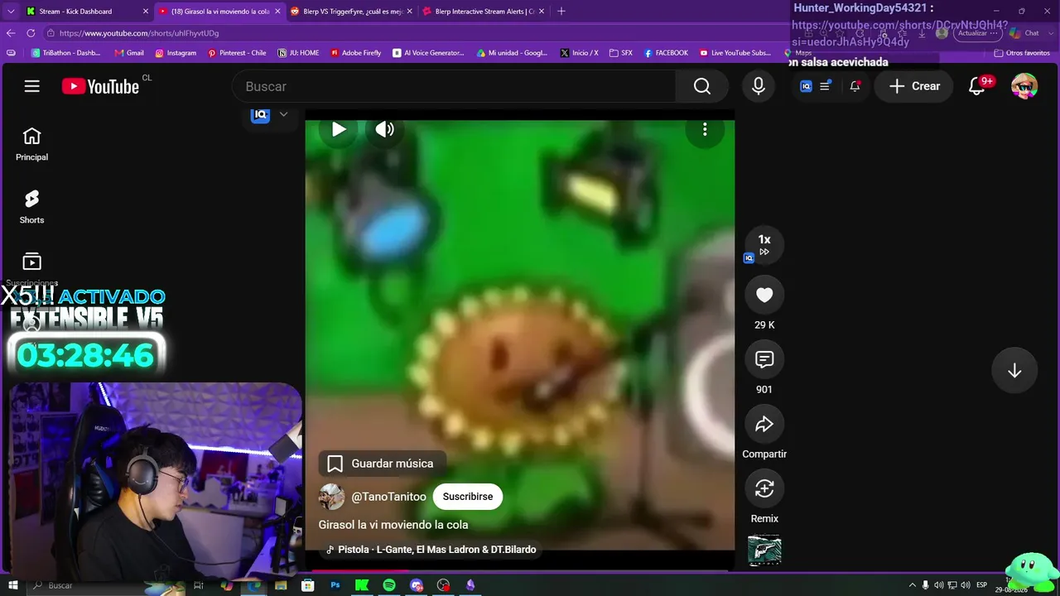The image size is (1060, 596).
Task: Close the Stream - Kick Dashboard tab
Action: (146, 12)
